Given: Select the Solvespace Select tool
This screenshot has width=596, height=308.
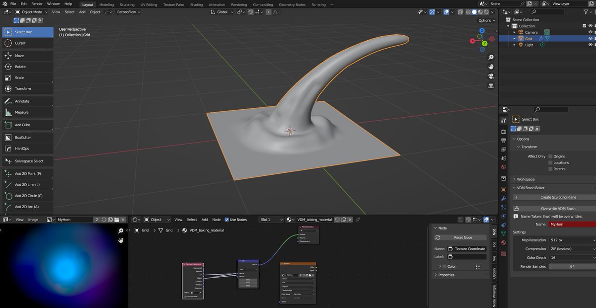Looking at the screenshot, I should click(x=27, y=161).
